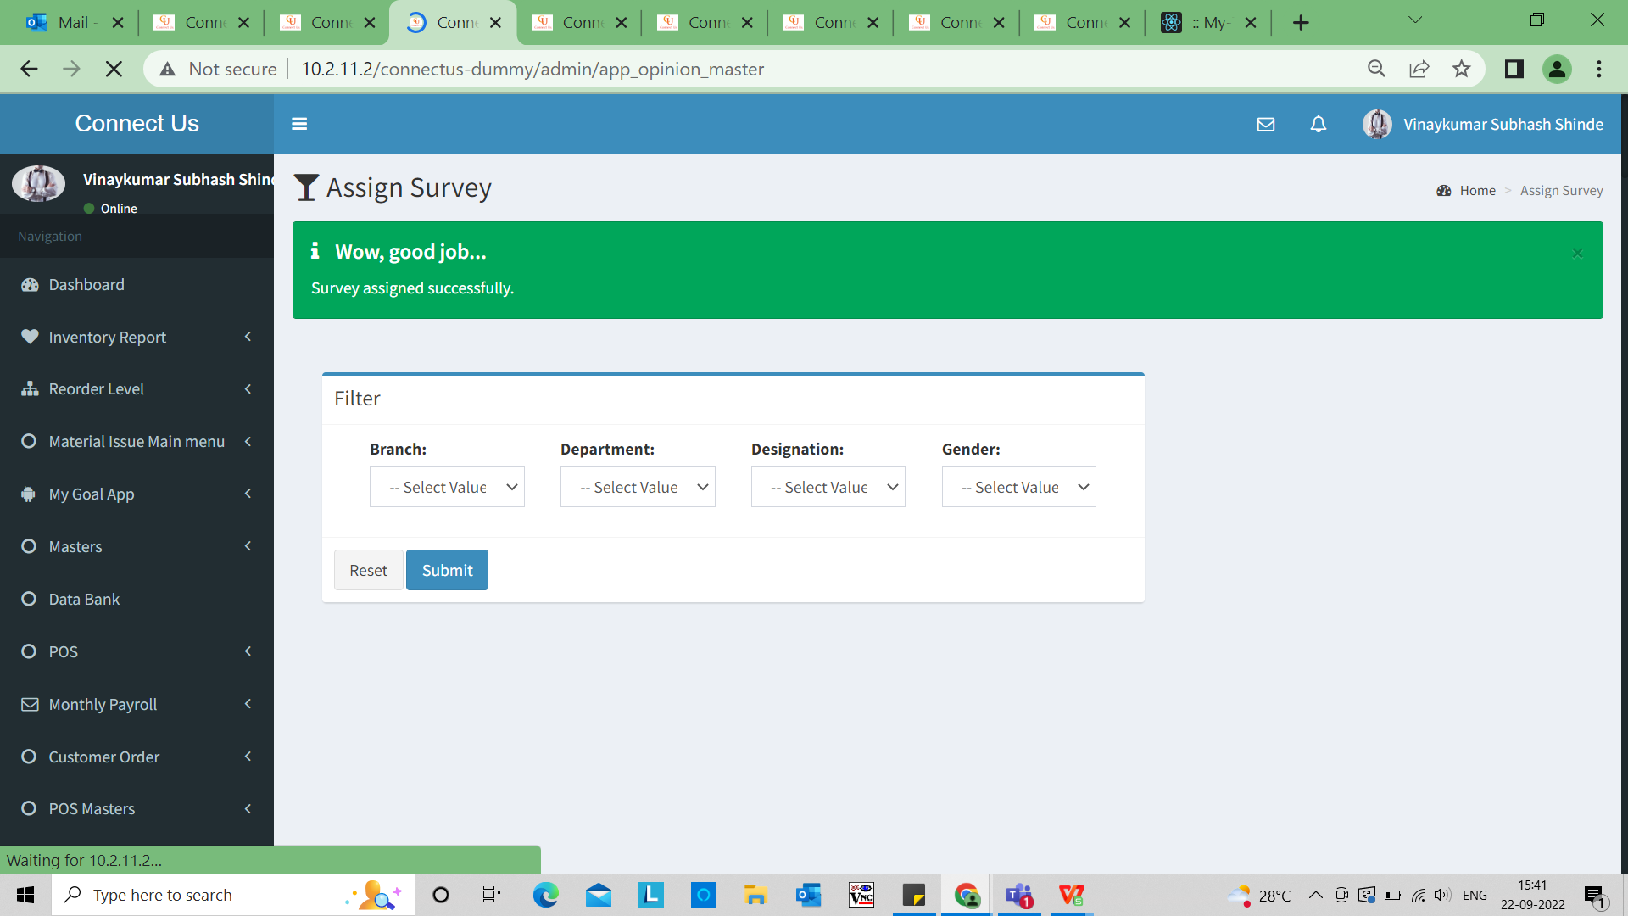Screen dimensions: 1628x916
Task: Open Microsoft Edge from taskbar
Action: tap(545, 895)
